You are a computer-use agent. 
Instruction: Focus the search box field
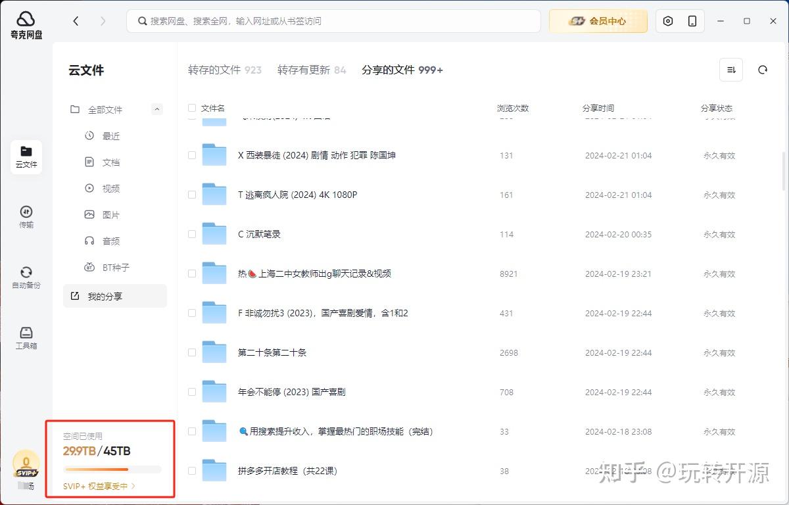click(333, 21)
